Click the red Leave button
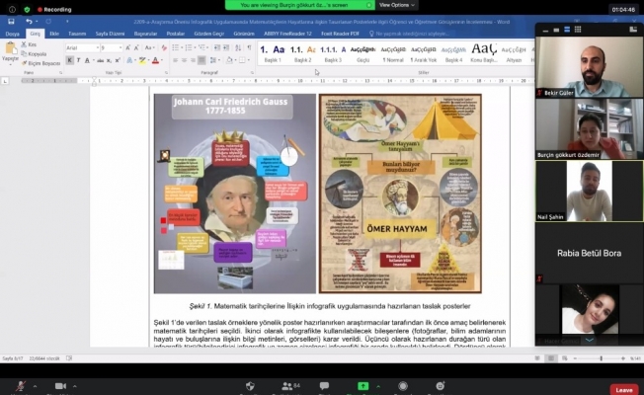 tap(623, 389)
